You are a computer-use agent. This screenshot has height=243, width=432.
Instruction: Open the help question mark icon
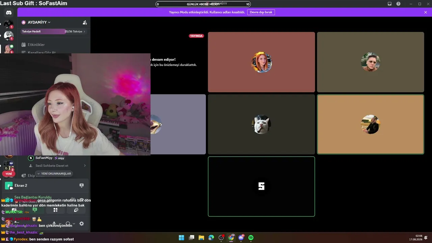pyautogui.click(x=398, y=4)
